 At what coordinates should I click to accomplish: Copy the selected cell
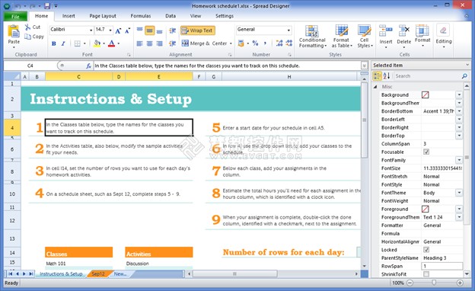pos(34,37)
